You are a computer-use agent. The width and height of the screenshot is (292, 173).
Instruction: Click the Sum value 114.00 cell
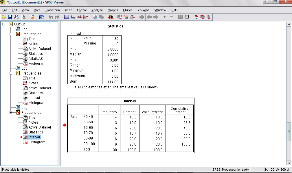pos(113,82)
